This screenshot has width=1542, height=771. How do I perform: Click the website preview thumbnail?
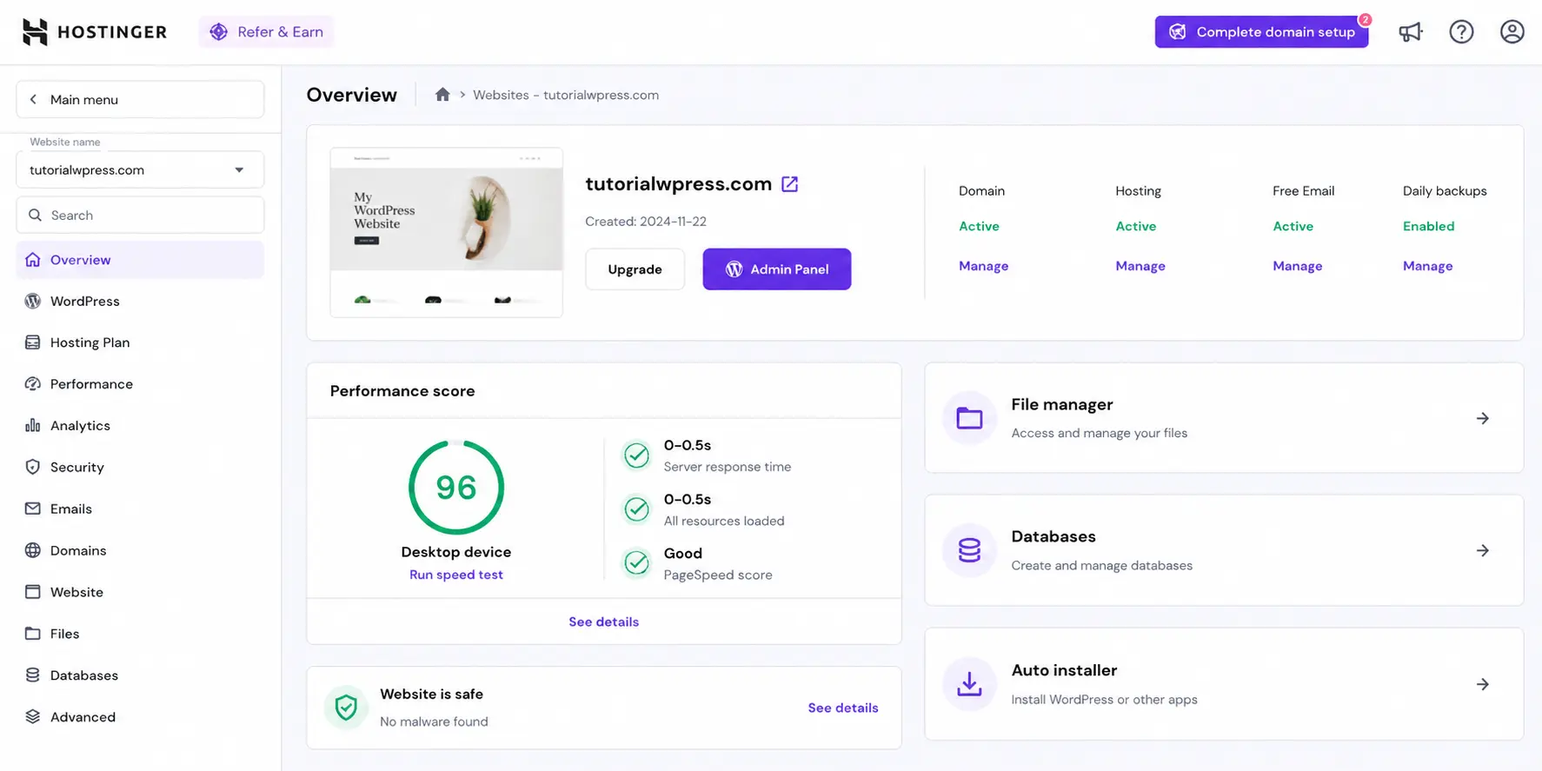click(x=446, y=232)
